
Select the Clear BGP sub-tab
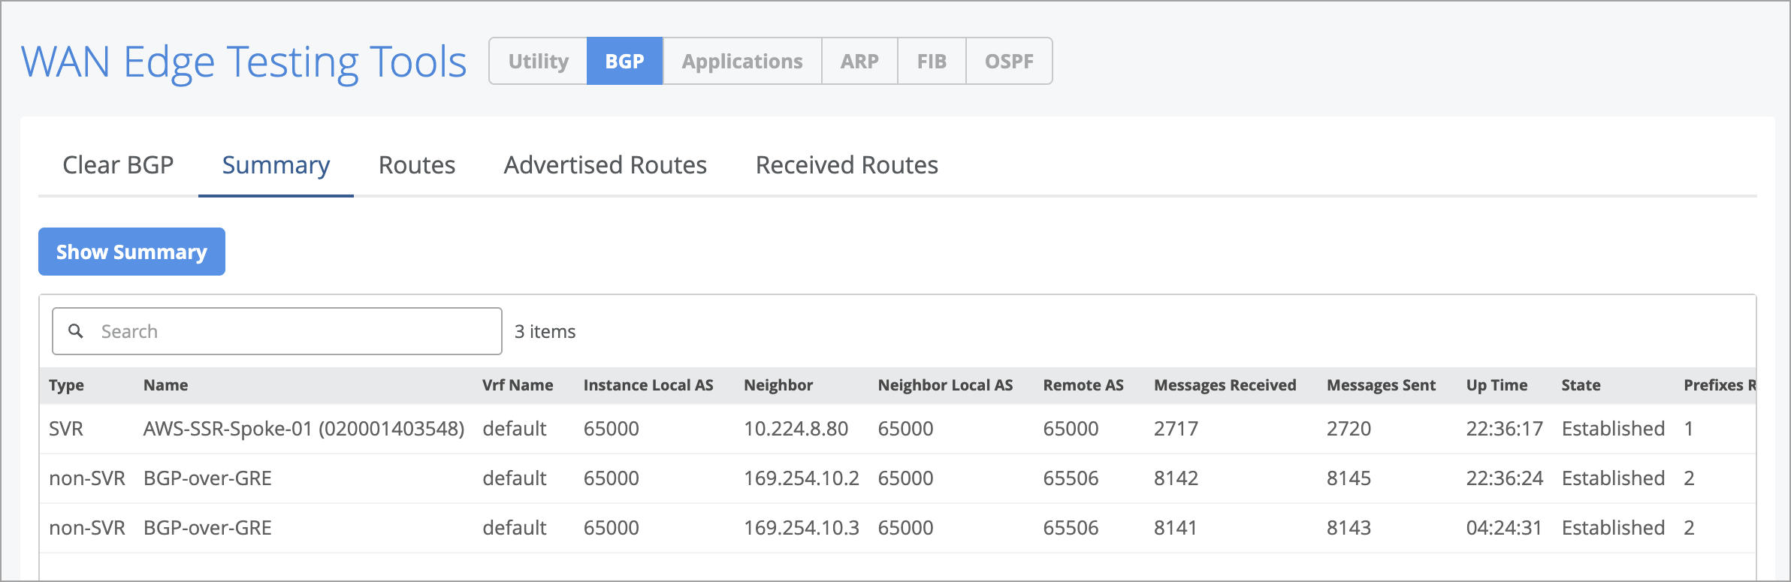118,165
